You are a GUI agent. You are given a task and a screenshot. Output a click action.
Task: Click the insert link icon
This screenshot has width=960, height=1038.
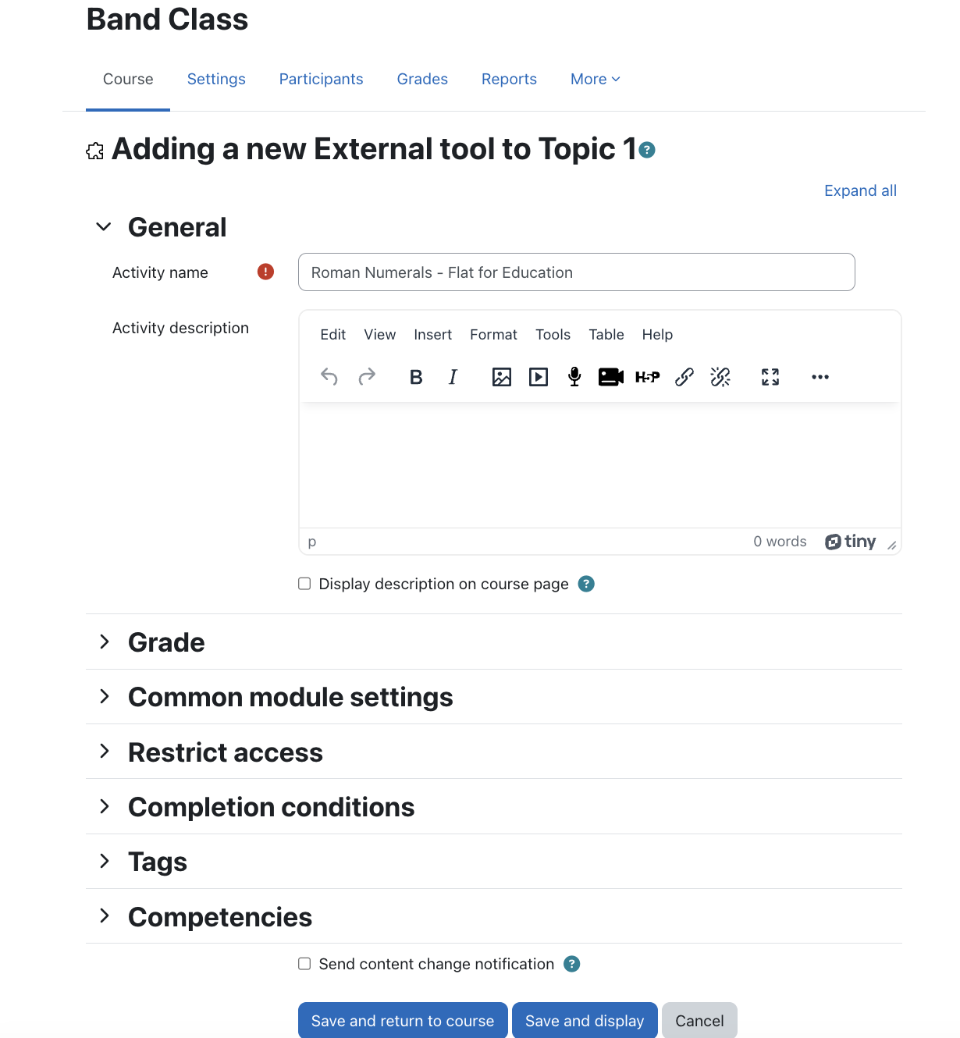tap(684, 377)
